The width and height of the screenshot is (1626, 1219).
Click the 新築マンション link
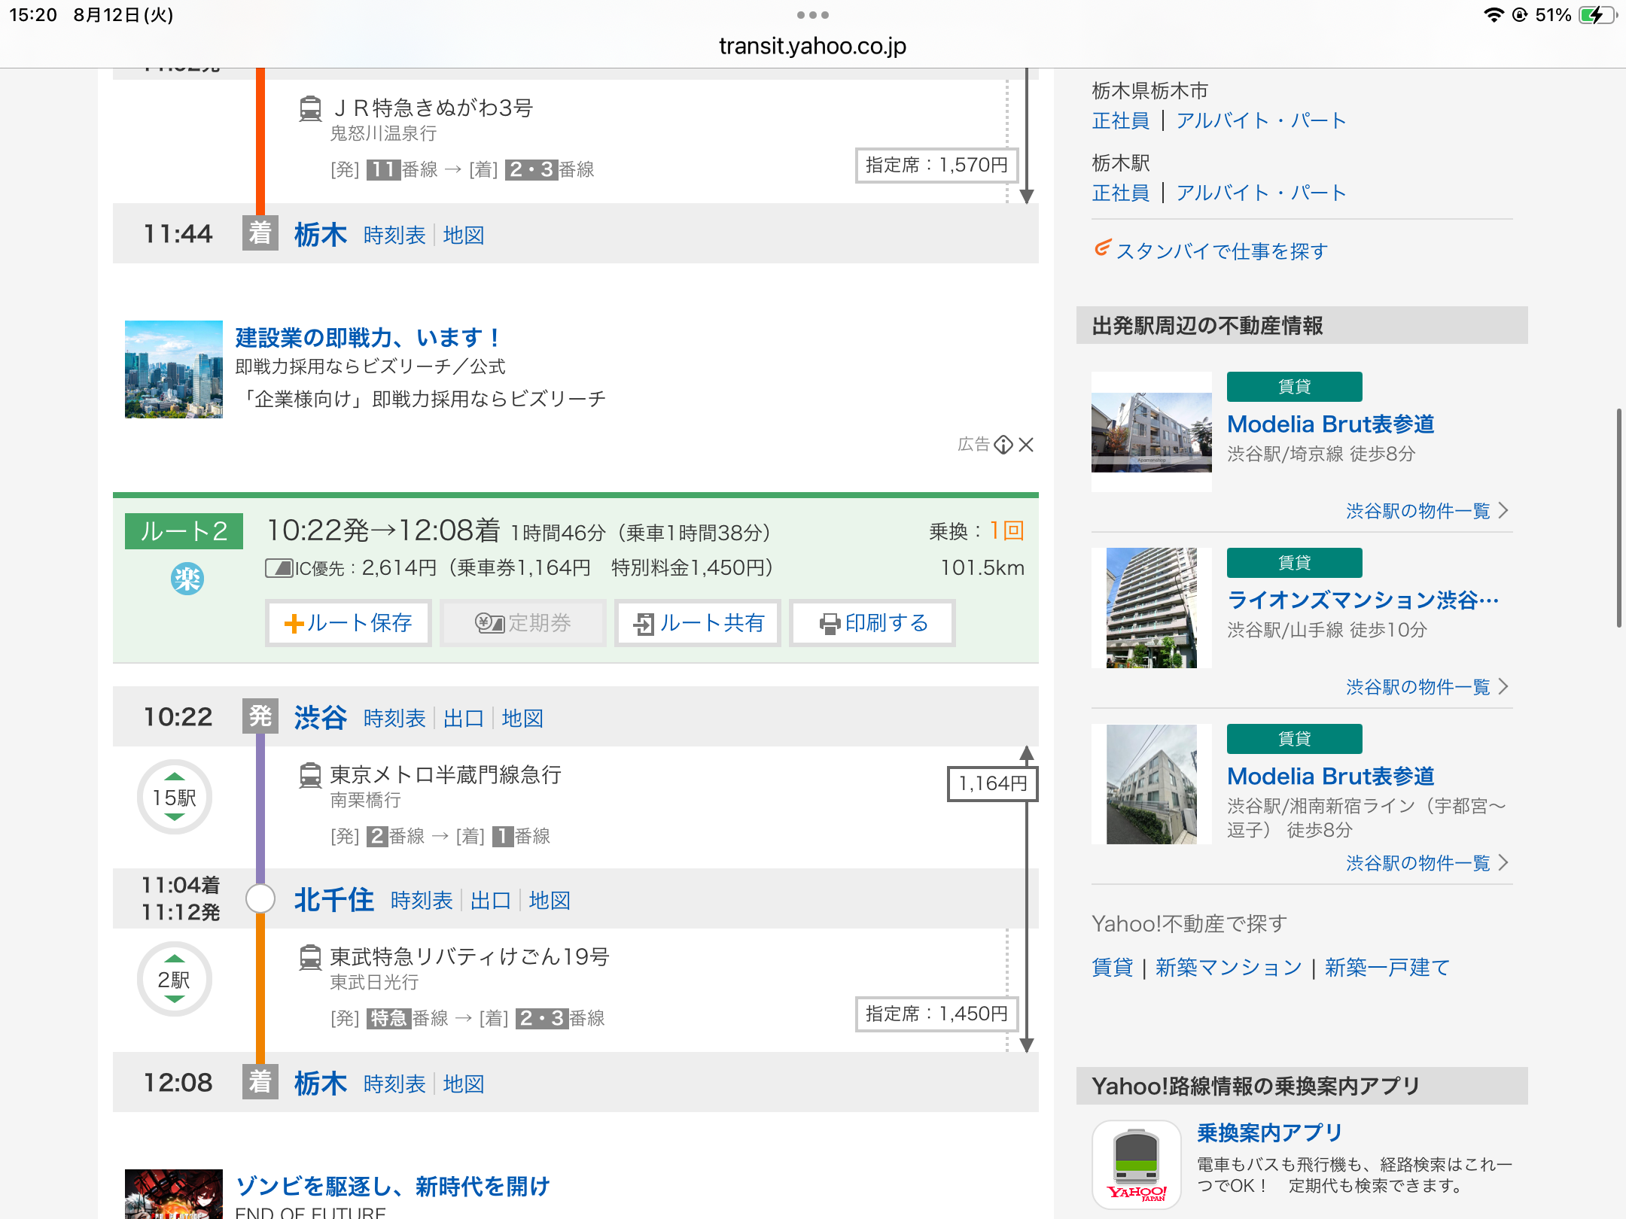pos(1229,968)
